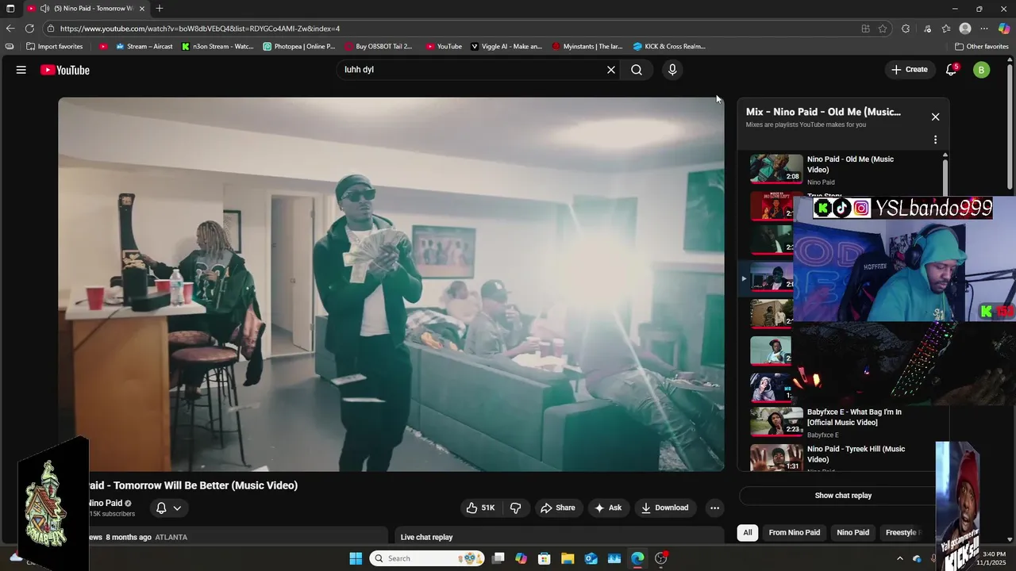This screenshot has width=1016, height=571.
Task: Go to the YouTube home logo
Action: tap(65, 70)
